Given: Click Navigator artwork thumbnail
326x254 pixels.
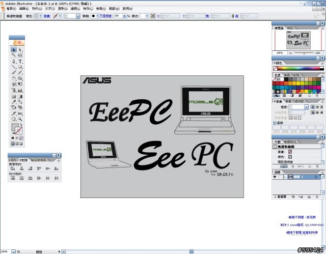Looking at the screenshot, I should click(298, 40).
